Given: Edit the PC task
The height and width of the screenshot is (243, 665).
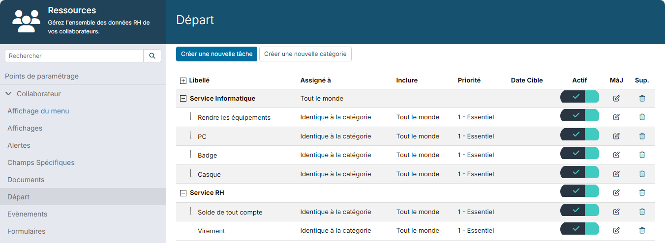Looking at the screenshot, I should [x=616, y=136].
